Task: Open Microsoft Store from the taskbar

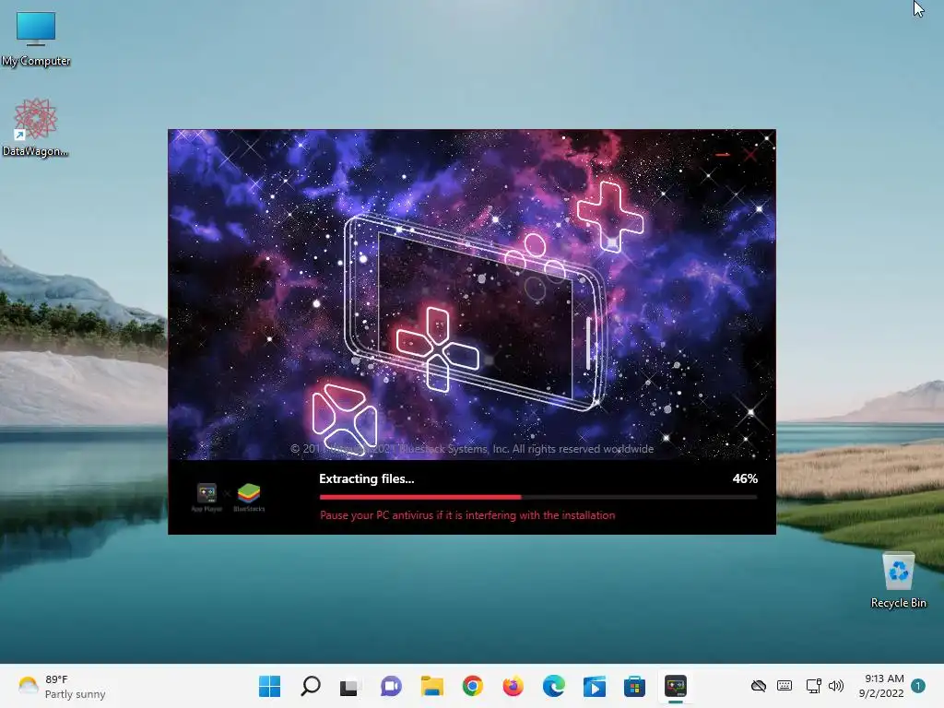Action: click(634, 686)
